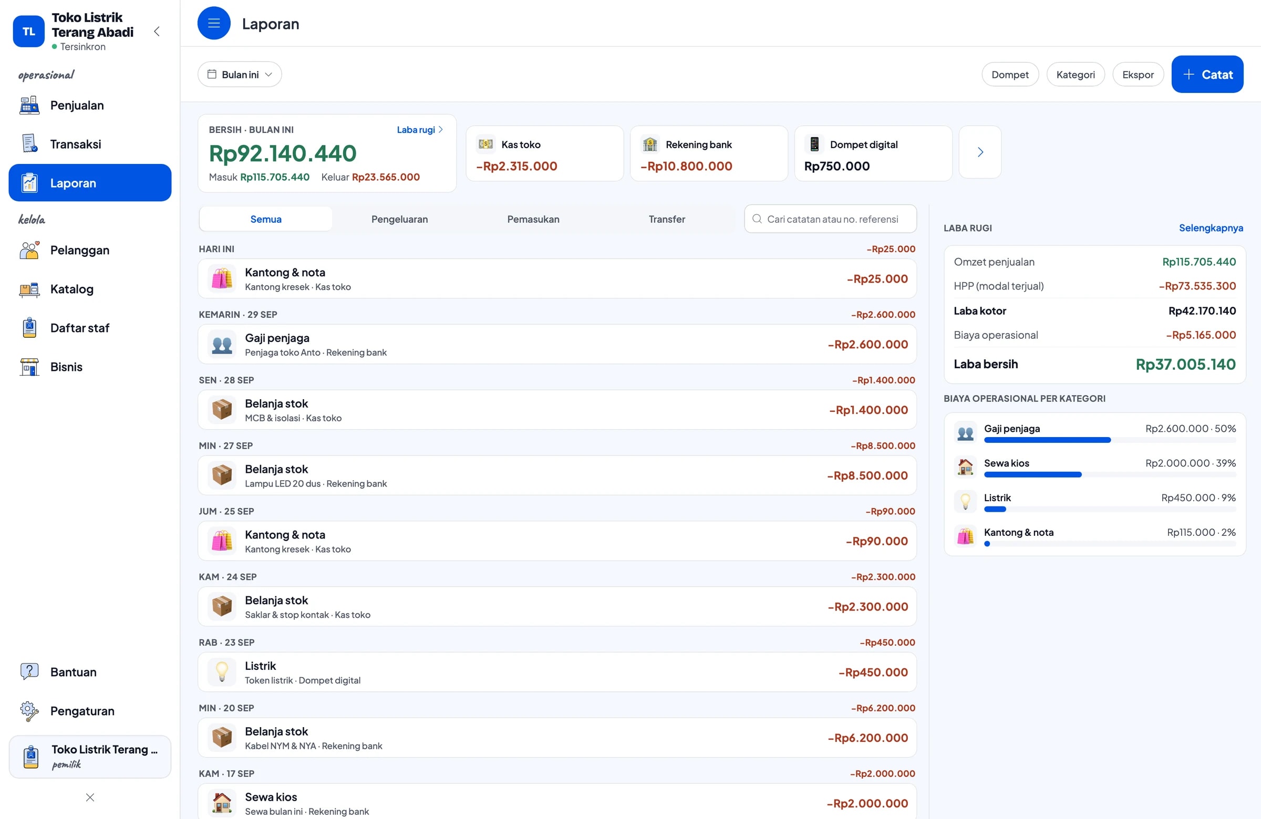Click the Listrik transaction bulb icon
Image resolution: width=1261 pixels, height=819 pixels.
click(222, 672)
